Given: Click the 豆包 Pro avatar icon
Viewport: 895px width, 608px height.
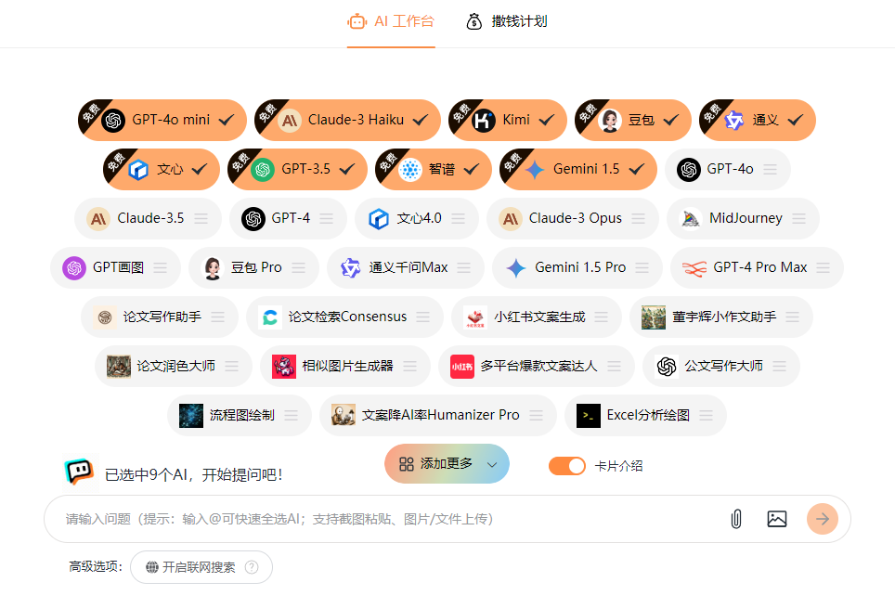Looking at the screenshot, I should 213,267.
